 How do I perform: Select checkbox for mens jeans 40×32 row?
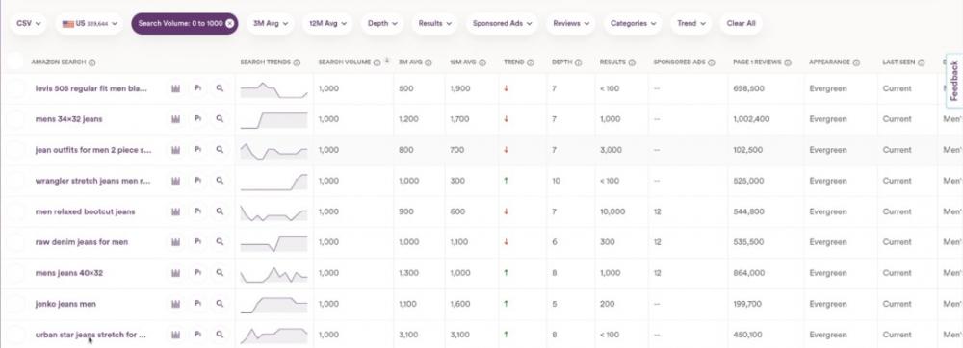pyautogui.click(x=14, y=273)
